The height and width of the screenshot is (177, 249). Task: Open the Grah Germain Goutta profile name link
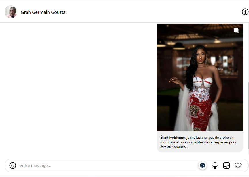[43, 12]
